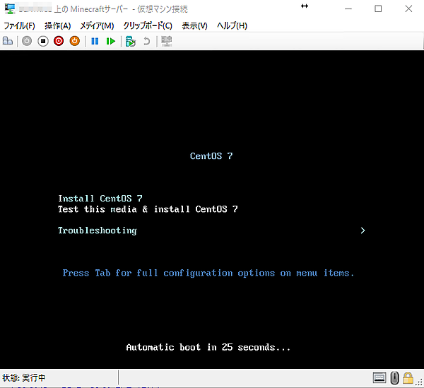Click the 状態: 実行中 status text
Viewport: 424px width, 388px height.
(24, 377)
